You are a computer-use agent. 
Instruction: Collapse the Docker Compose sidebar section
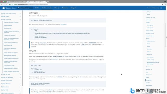coord(20,20)
